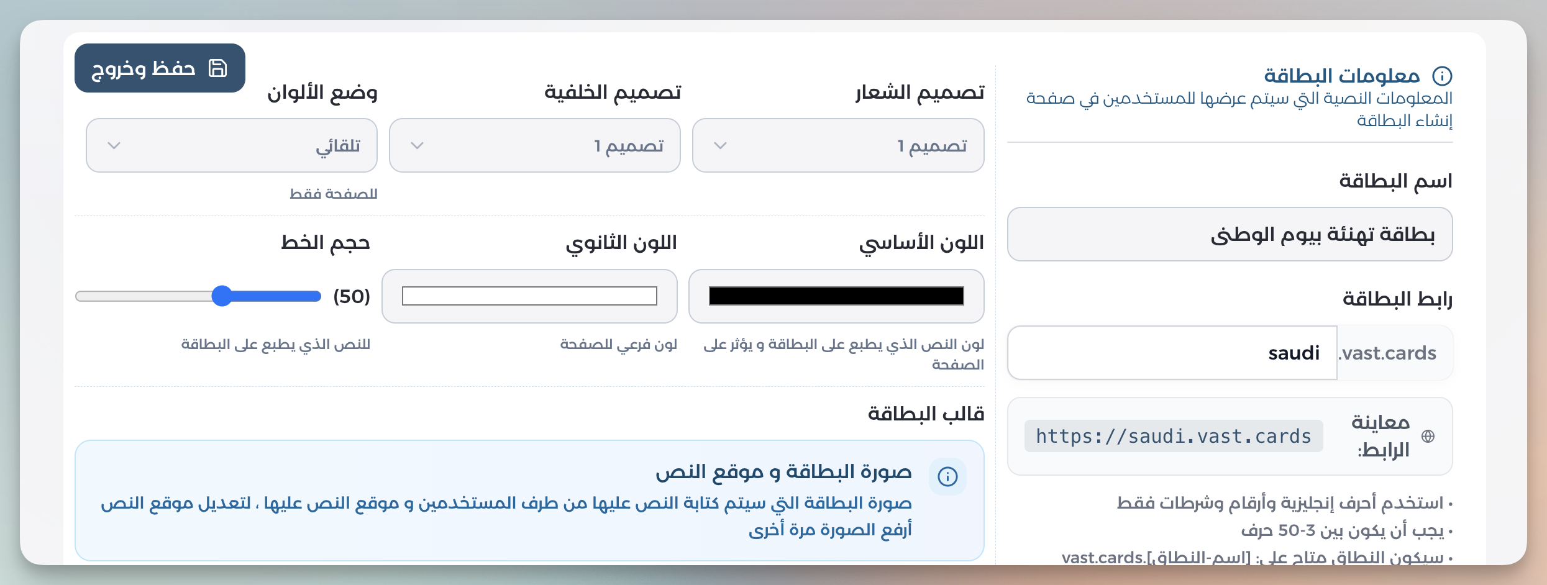Viewport: 1547px width, 585px height.
Task: Click the معلومات البطاقة section heading
Action: click(x=1342, y=76)
